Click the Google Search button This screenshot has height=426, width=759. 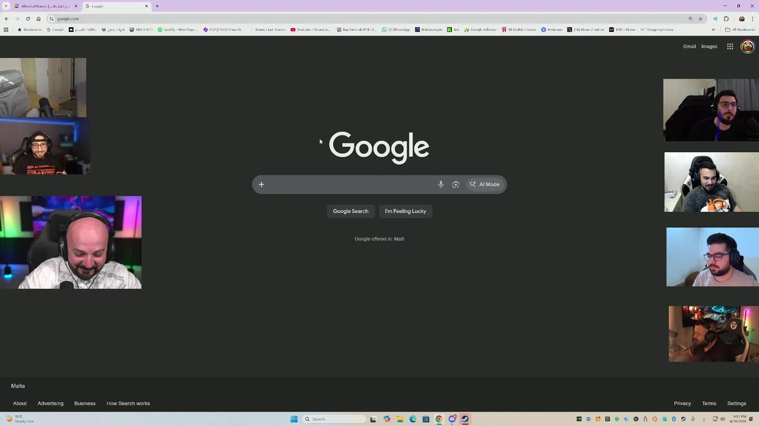pyautogui.click(x=350, y=211)
